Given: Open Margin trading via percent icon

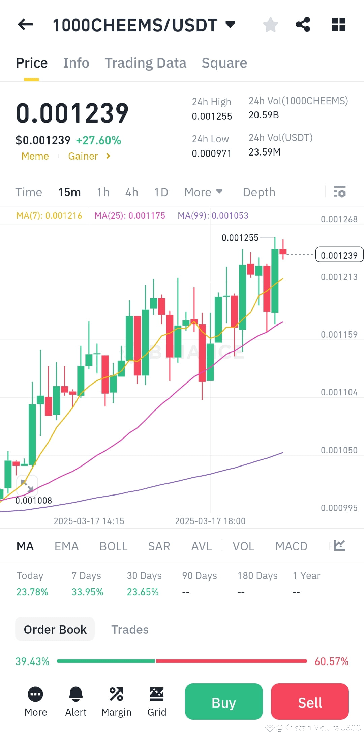Looking at the screenshot, I should click(116, 696).
